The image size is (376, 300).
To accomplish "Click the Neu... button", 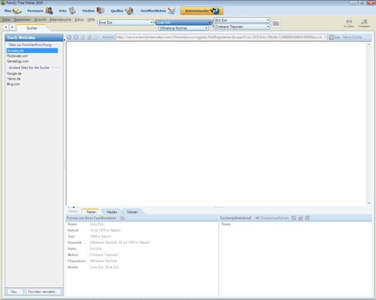I will click(15, 292).
